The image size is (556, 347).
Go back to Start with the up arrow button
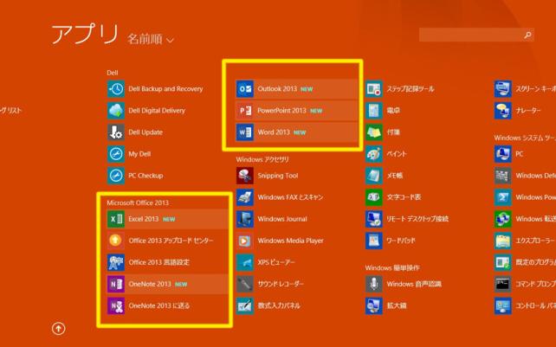pos(59,329)
